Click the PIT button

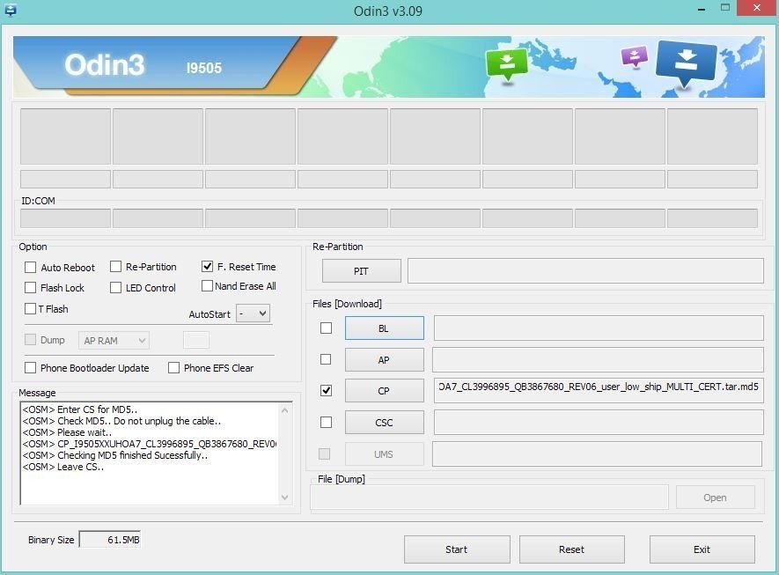pos(361,271)
